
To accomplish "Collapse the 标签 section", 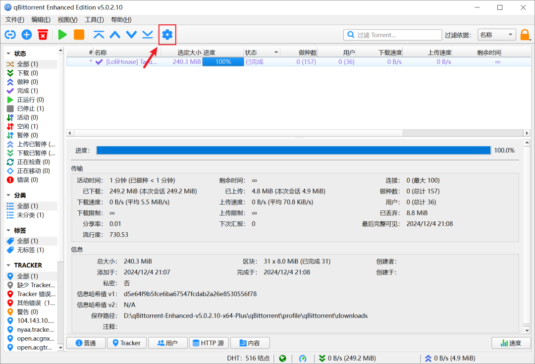I will coord(8,231).
